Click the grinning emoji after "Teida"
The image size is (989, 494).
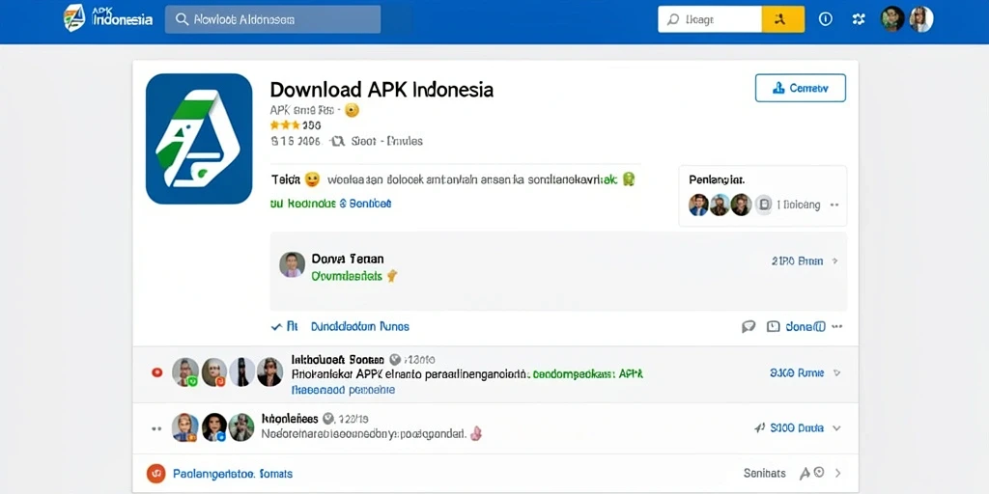point(312,180)
